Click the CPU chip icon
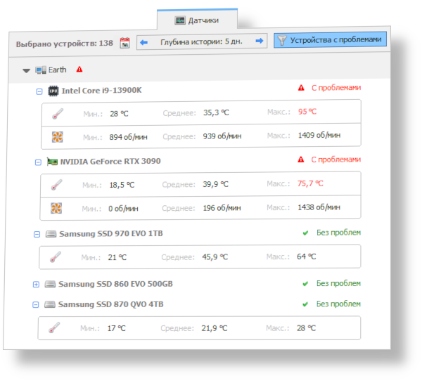422x383 pixels. pos(53,91)
